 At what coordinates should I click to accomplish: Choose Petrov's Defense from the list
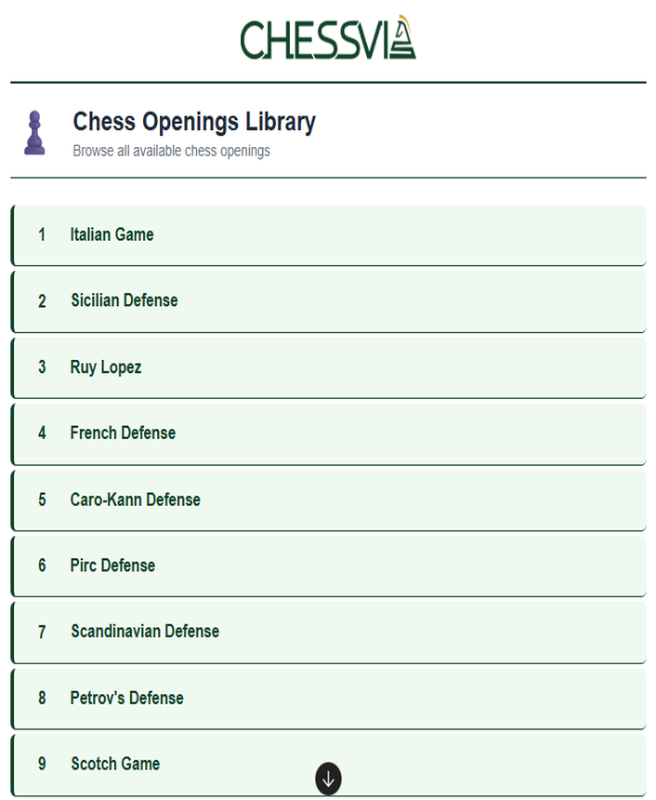coord(127,698)
